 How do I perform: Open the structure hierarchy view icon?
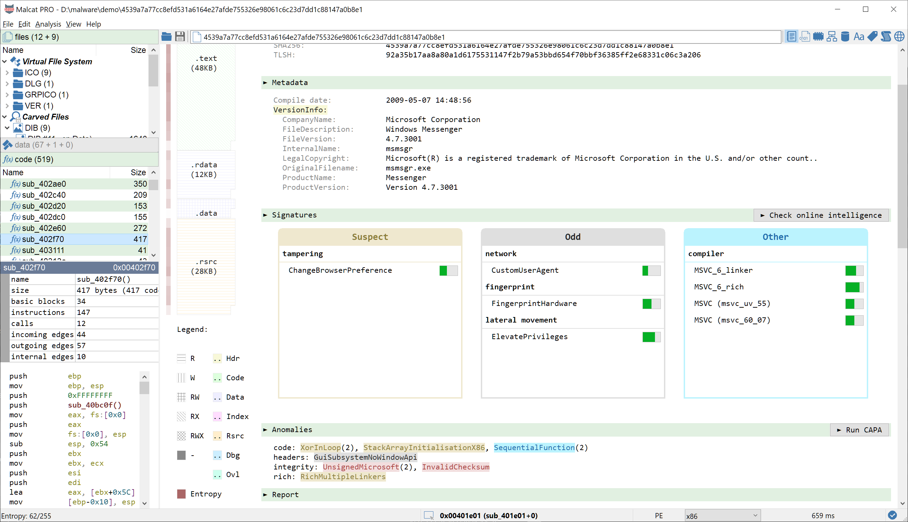tap(831, 37)
